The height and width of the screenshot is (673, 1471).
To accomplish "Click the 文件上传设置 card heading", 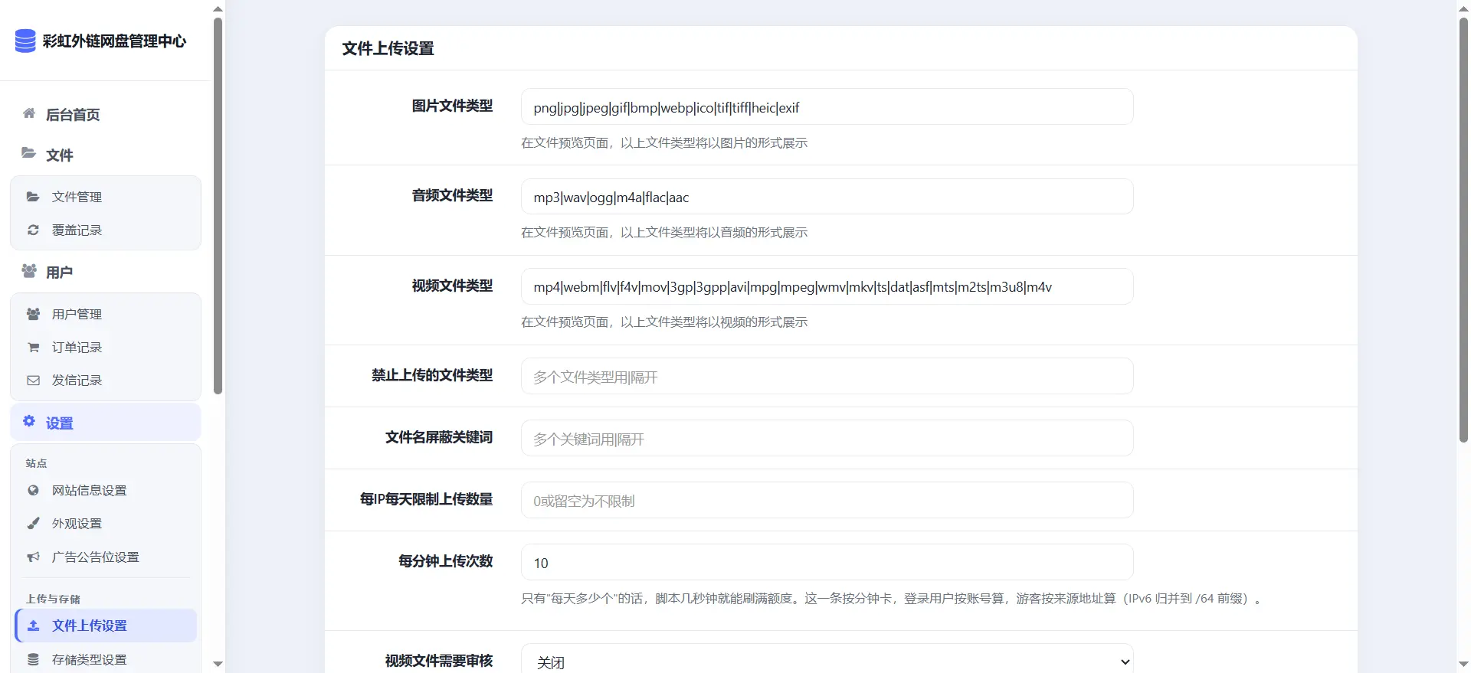I will [388, 48].
